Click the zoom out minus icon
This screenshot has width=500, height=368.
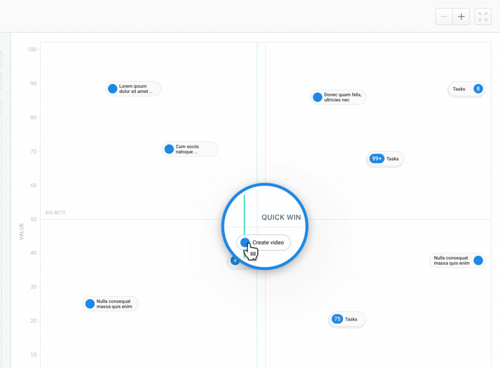point(444,16)
